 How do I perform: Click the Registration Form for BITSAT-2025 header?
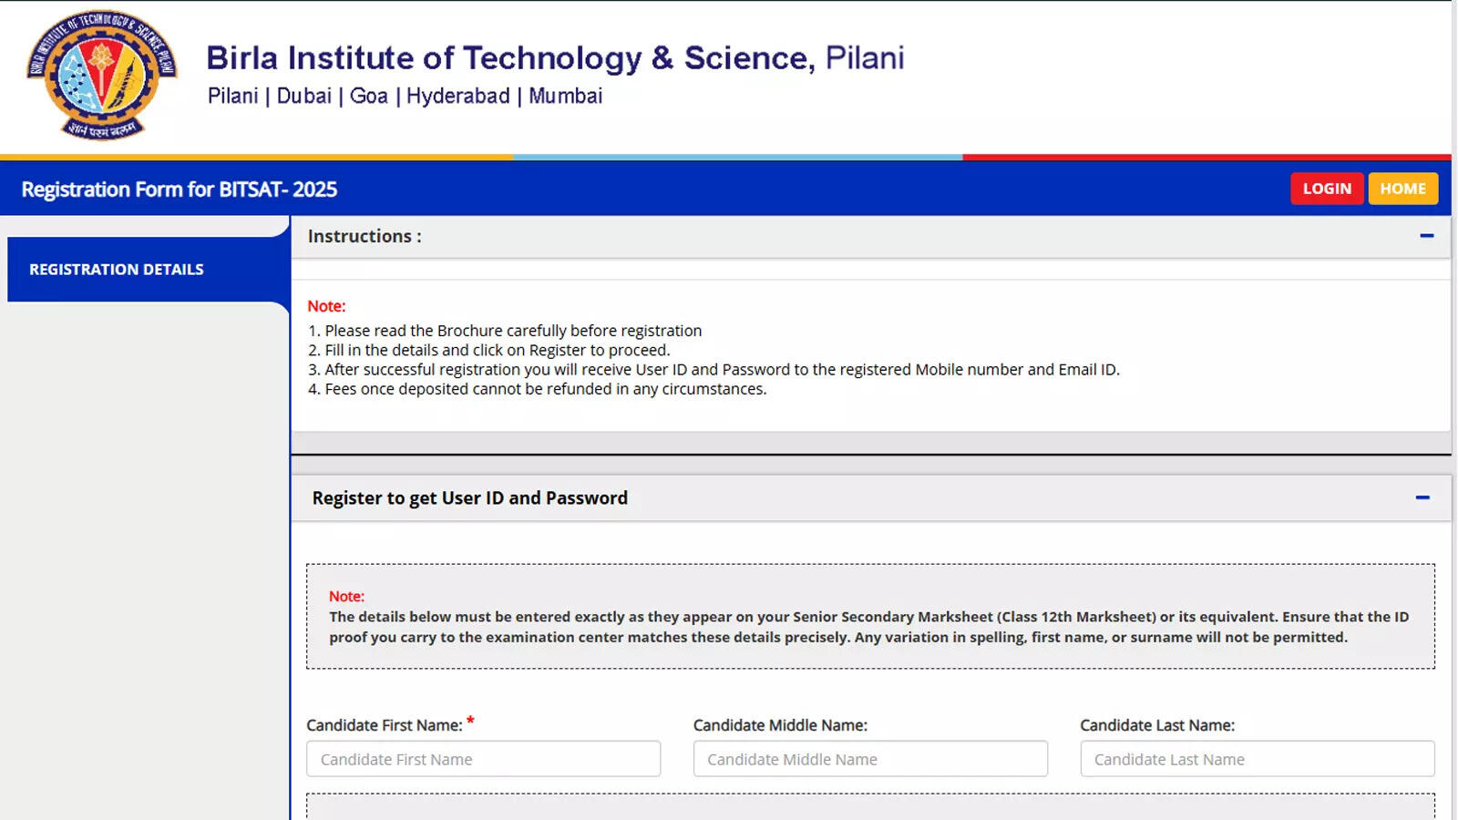pyautogui.click(x=178, y=189)
